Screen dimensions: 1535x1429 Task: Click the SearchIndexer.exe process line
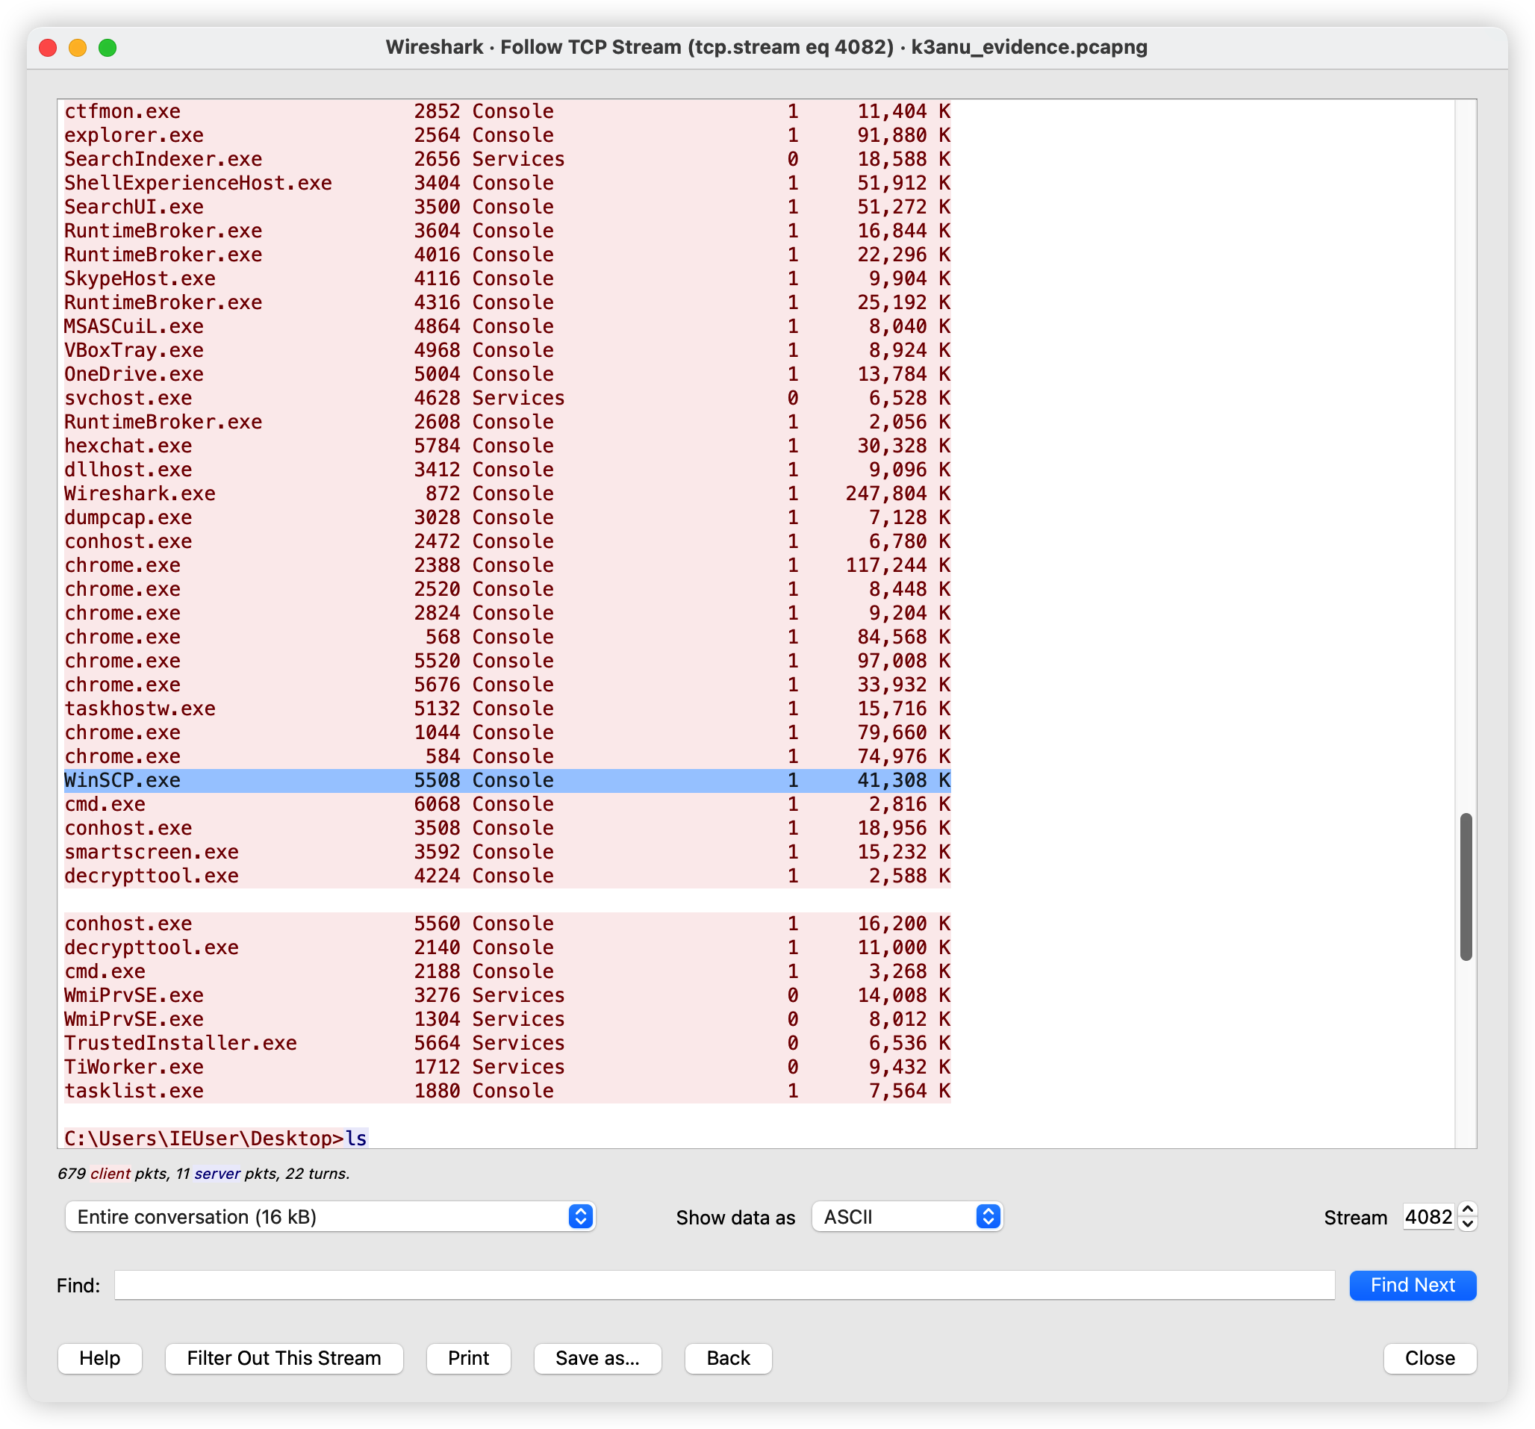click(x=507, y=159)
